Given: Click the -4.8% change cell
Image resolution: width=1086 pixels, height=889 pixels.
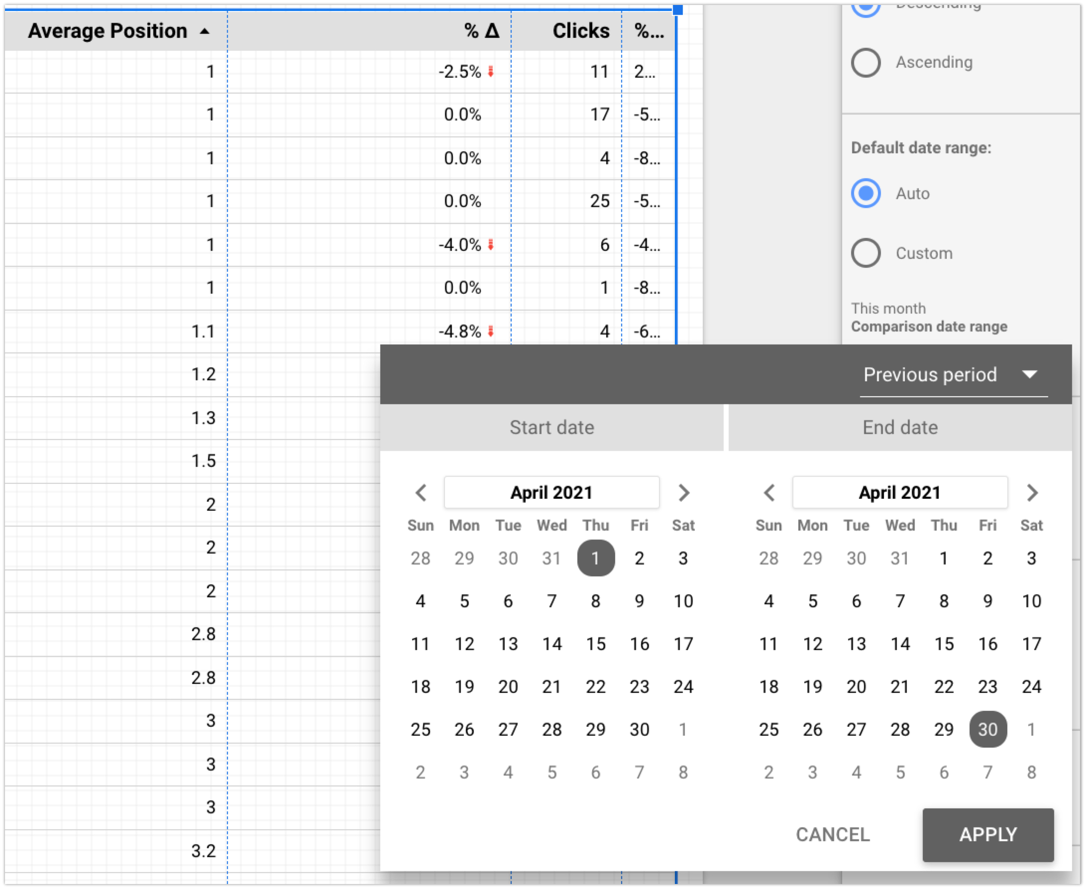Looking at the screenshot, I should pos(460,332).
